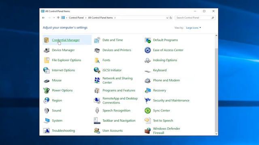Click the Device Manager icon
259x145 pixels.
(47, 50)
